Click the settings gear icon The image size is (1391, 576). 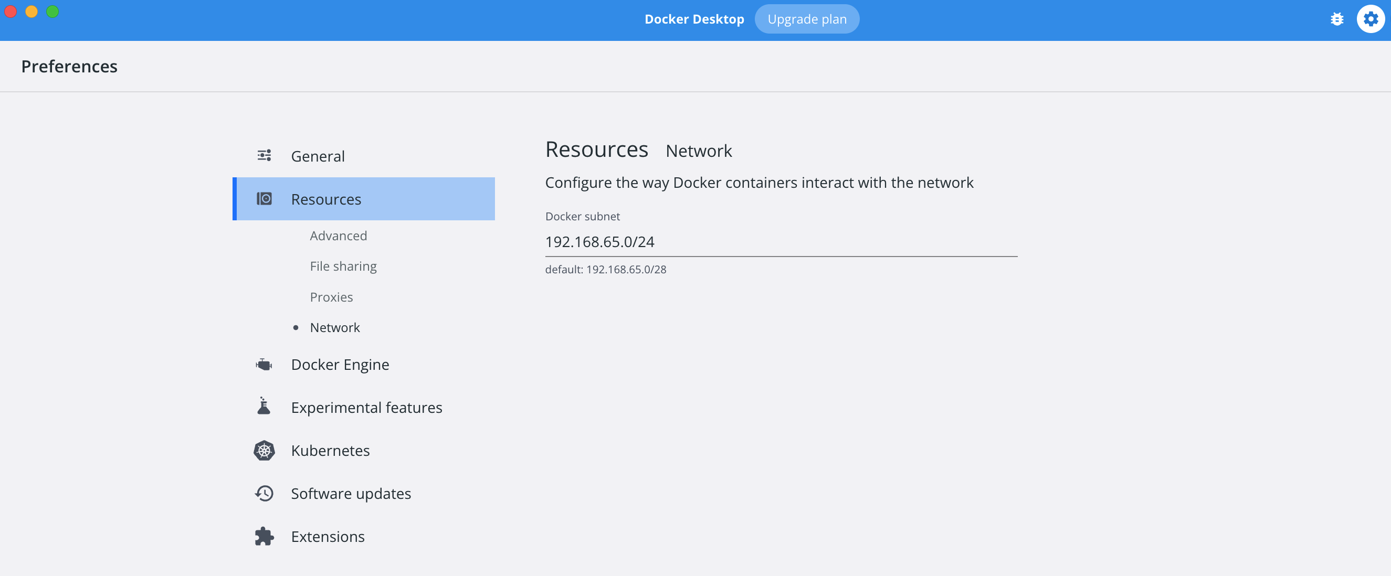[x=1370, y=19]
